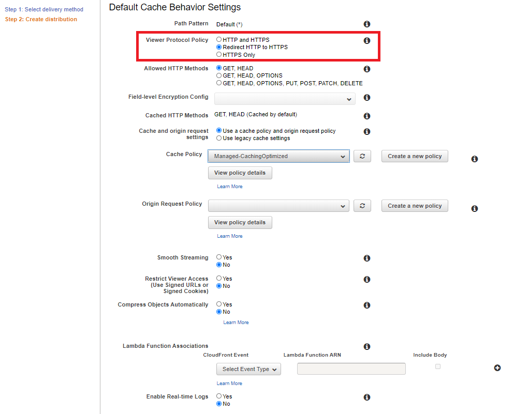The height and width of the screenshot is (414, 514).
Task: Click View policy details for Cache Policy
Action: click(240, 173)
